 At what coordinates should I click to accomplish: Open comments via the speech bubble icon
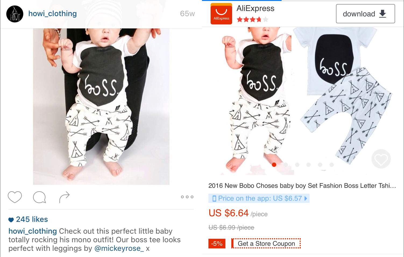39,197
